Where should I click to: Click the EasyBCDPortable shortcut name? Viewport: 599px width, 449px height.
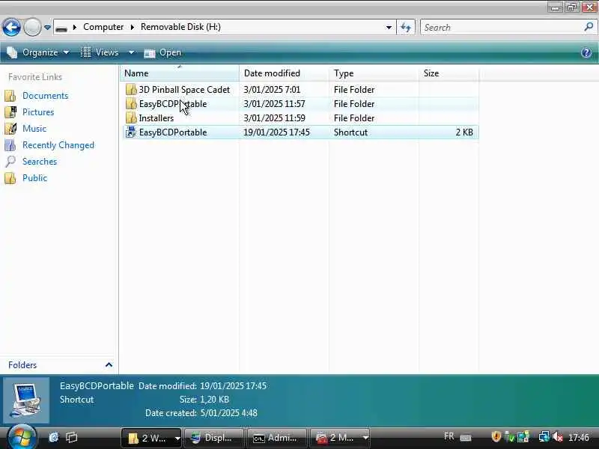tap(173, 132)
